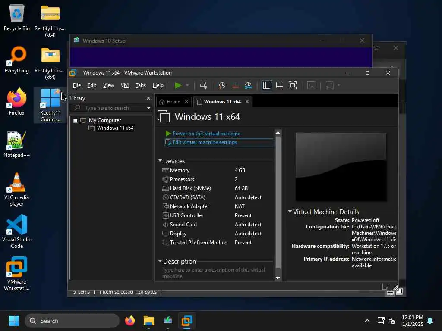Show hidden system tray icons chevron
Viewport: 442px width, 331px height.
(367, 321)
